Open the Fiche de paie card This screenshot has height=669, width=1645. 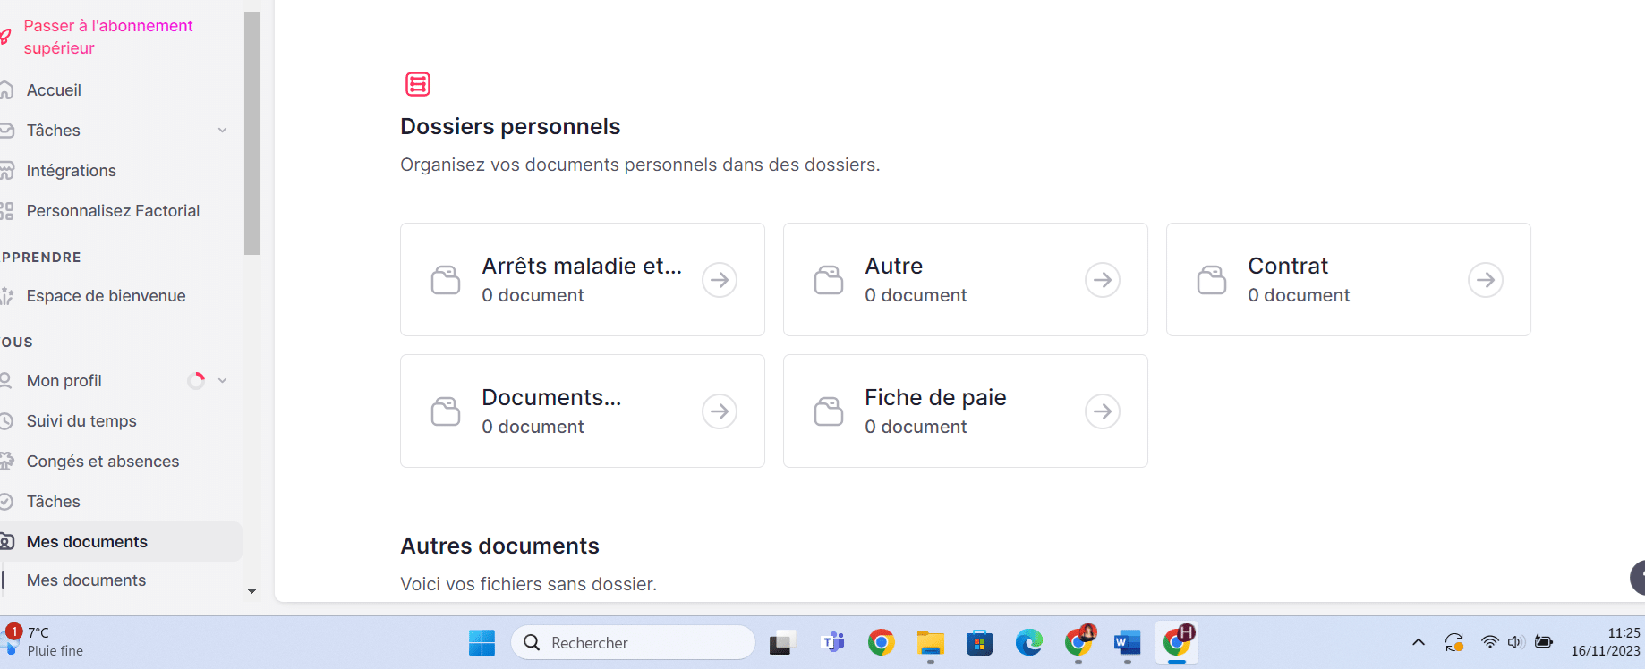click(x=966, y=411)
